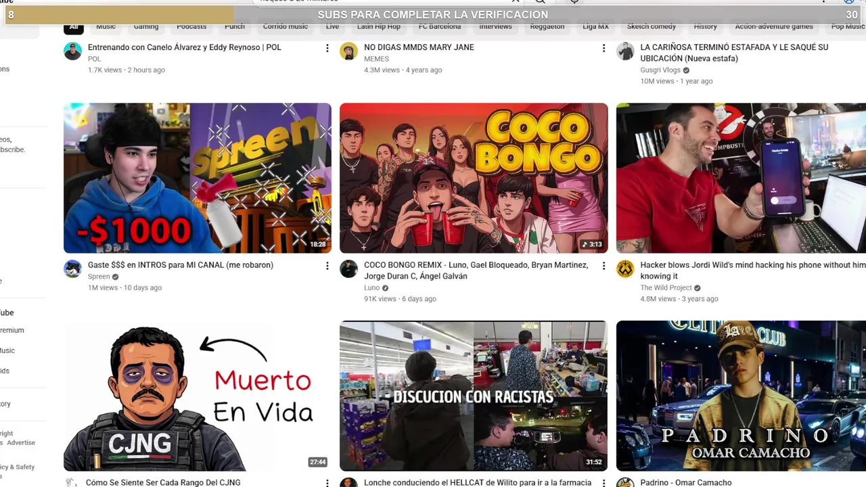Click the 18:28 duration badge
This screenshot has height=487, width=866.
point(318,245)
